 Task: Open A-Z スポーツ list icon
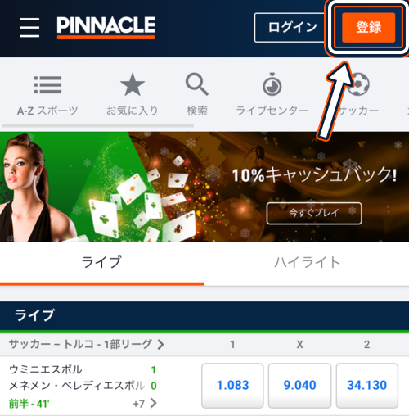(47, 85)
